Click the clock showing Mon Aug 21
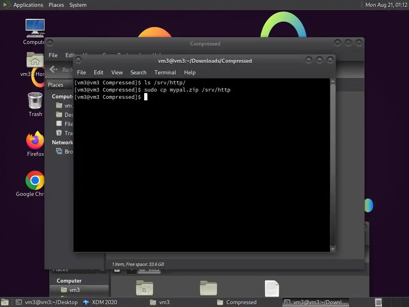409x307 pixels. coord(386,5)
